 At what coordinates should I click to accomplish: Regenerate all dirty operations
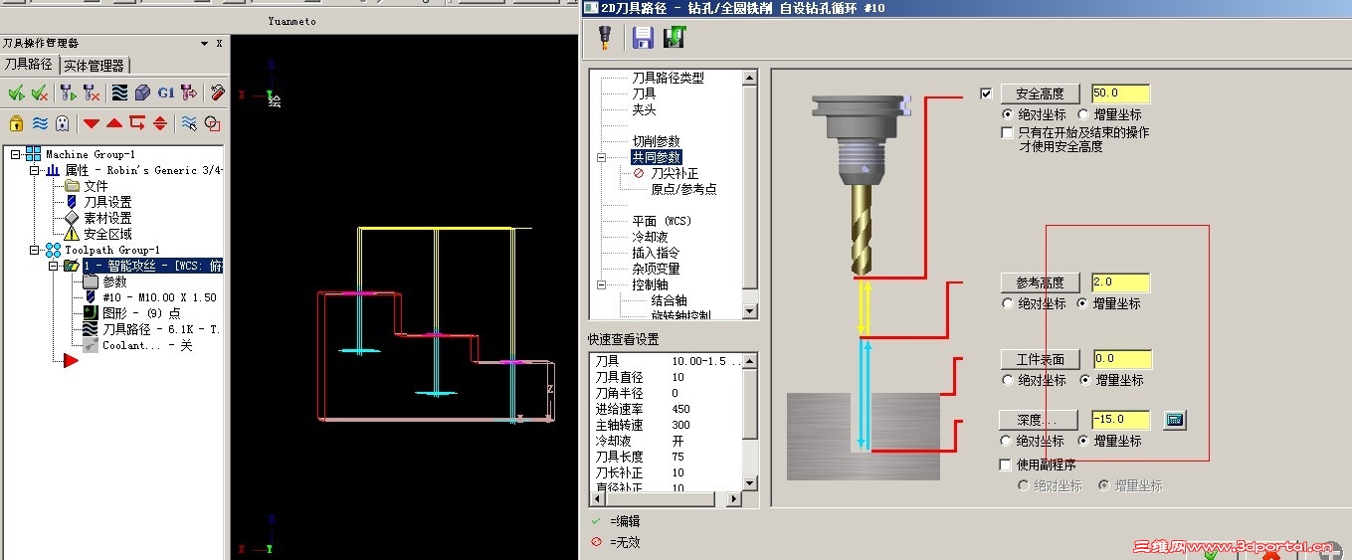(92, 93)
